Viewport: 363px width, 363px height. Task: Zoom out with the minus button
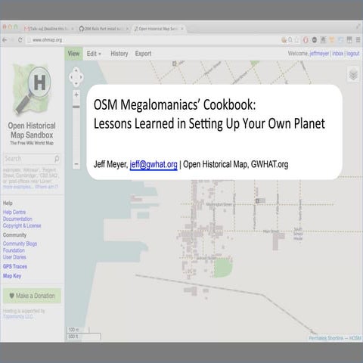(76, 164)
